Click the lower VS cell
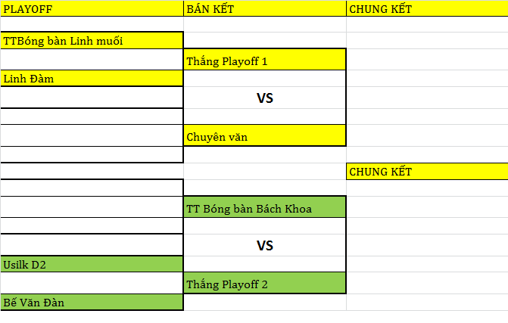Screen dimensions: 508x323 [x=265, y=245]
